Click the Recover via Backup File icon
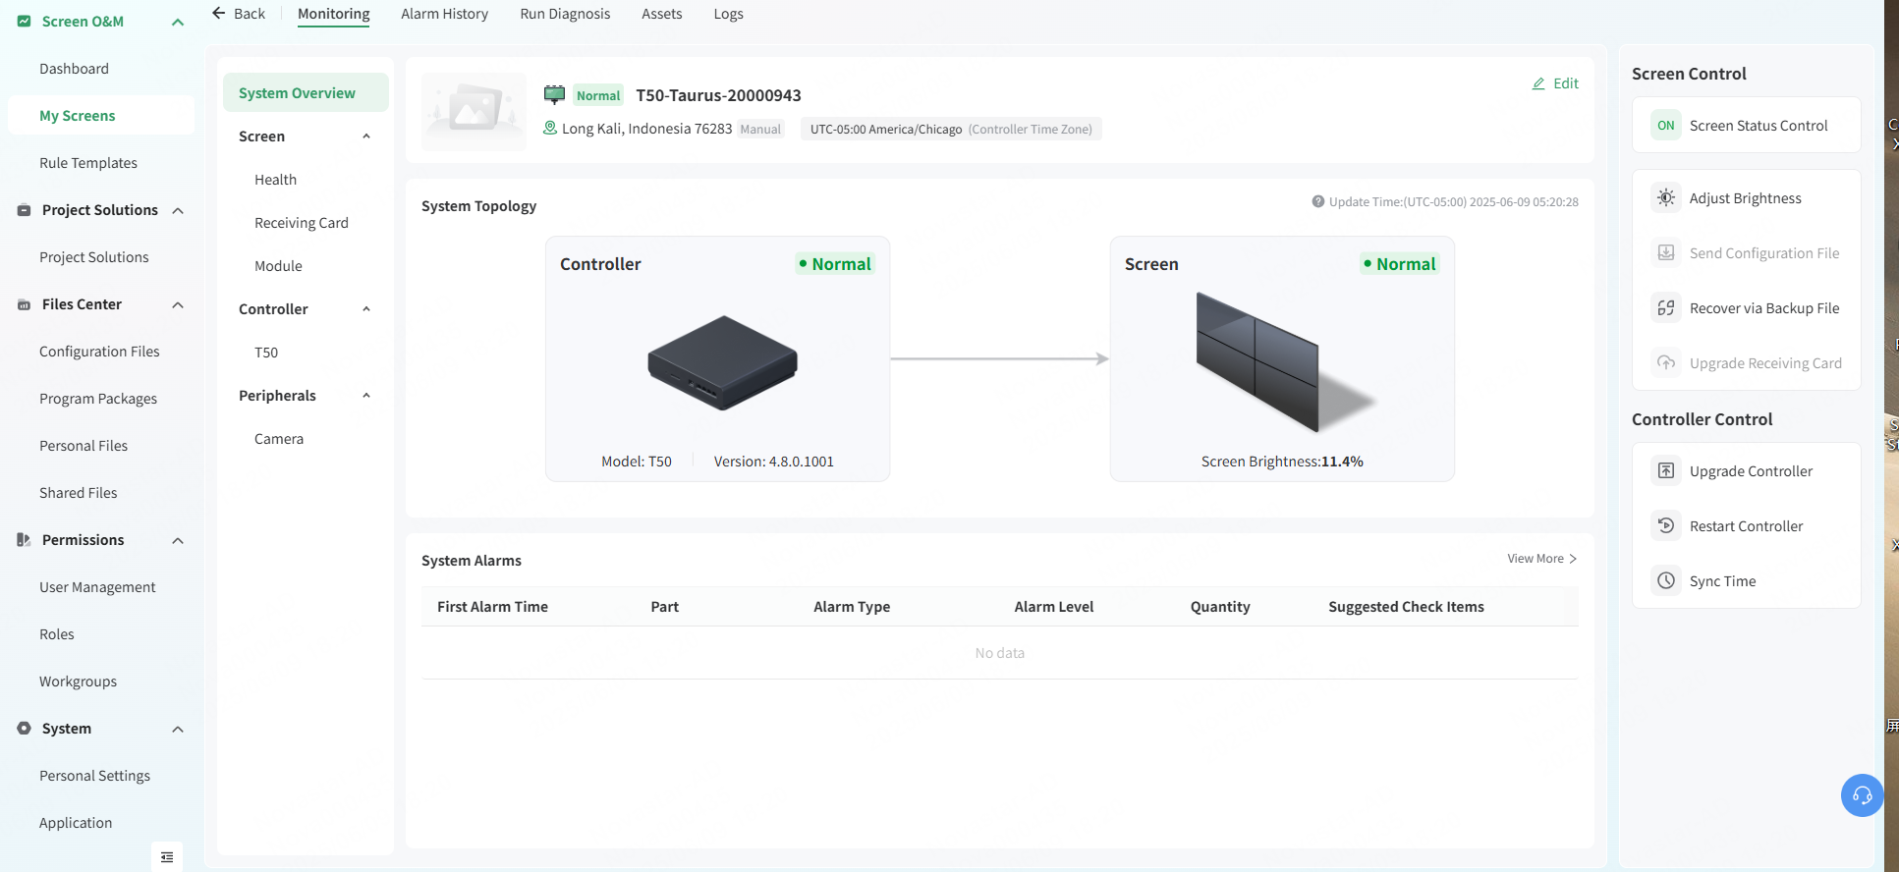1899x872 pixels. [1666, 307]
